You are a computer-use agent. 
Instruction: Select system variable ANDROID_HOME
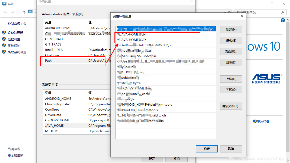(77, 99)
